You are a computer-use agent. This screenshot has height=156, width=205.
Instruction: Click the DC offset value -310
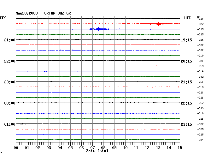200,82
